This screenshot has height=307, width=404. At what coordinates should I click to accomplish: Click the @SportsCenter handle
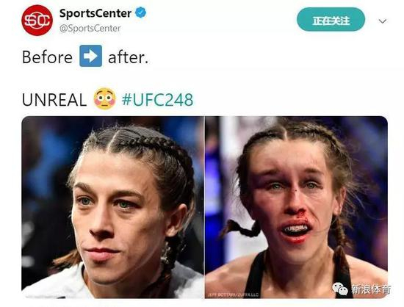tap(90, 29)
